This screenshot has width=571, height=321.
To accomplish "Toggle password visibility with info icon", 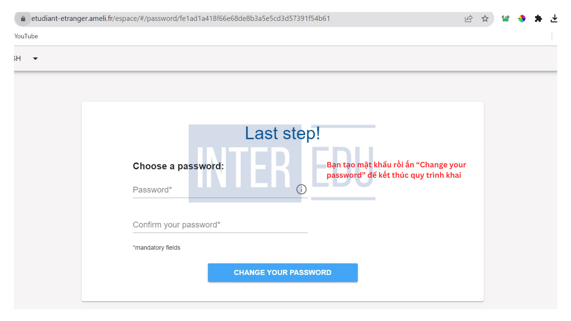I will coord(301,189).
